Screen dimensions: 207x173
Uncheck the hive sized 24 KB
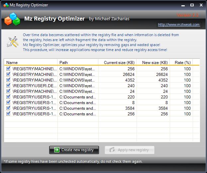click(8, 91)
